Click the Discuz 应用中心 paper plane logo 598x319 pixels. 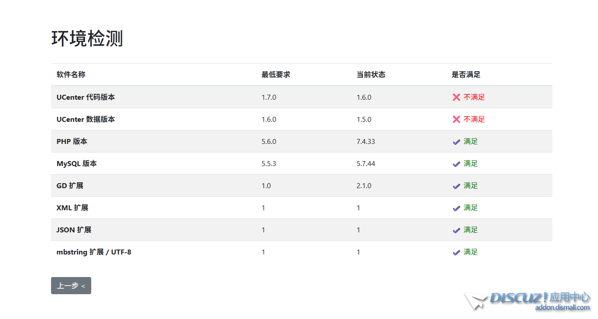(x=476, y=301)
